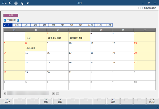
Task: Select the January 31 day cell
Action: tap(79, 76)
